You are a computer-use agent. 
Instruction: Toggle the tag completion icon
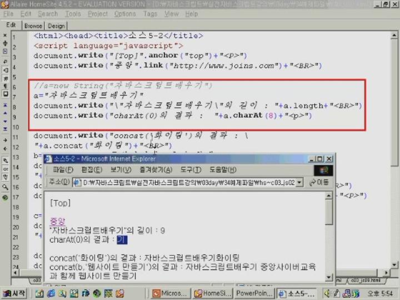[5, 161]
